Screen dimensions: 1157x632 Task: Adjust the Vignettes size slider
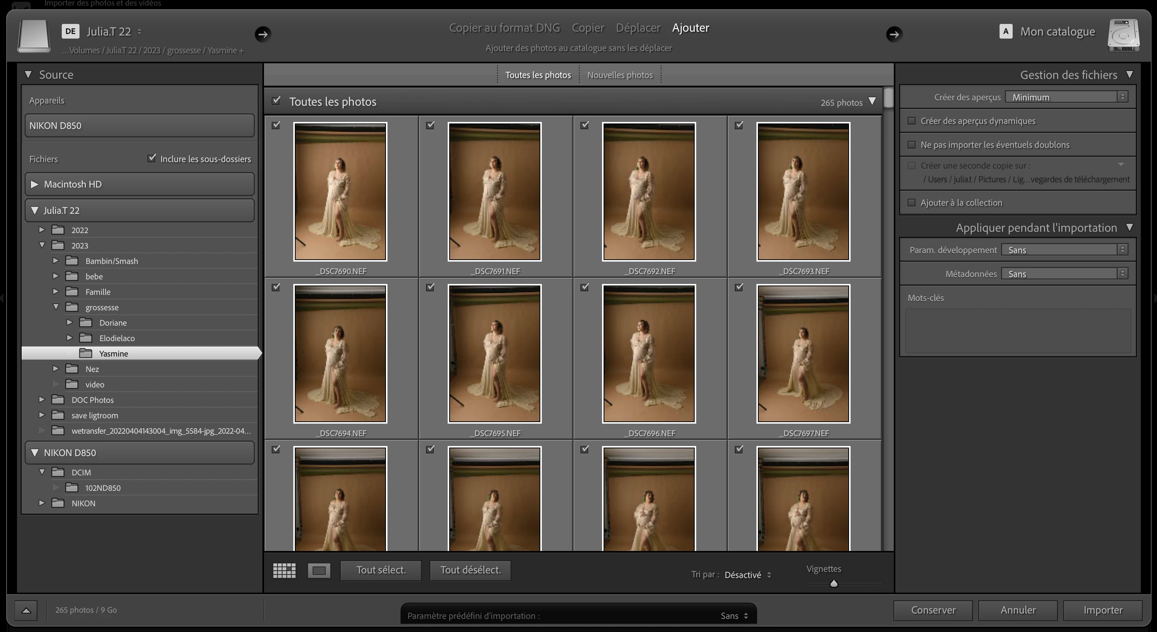[834, 583]
